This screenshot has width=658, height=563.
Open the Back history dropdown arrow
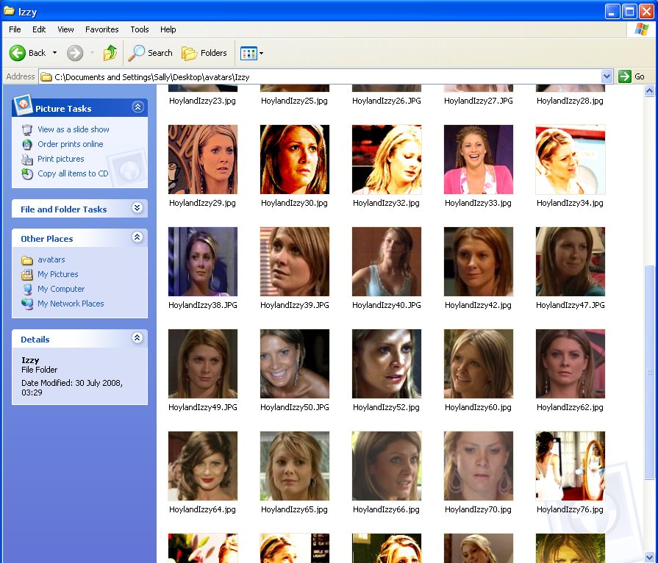(54, 53)
